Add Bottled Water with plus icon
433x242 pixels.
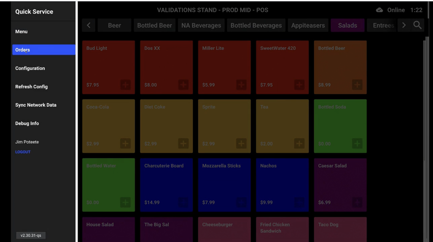[125, 202]
